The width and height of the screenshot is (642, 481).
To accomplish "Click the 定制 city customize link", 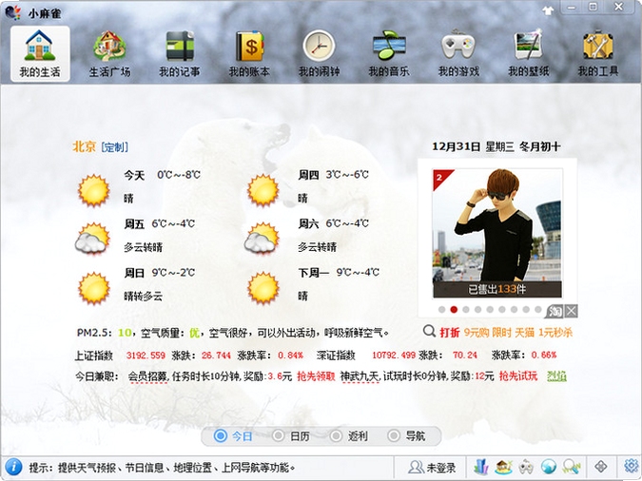I will pyautogui.click(x=114, y=147).
